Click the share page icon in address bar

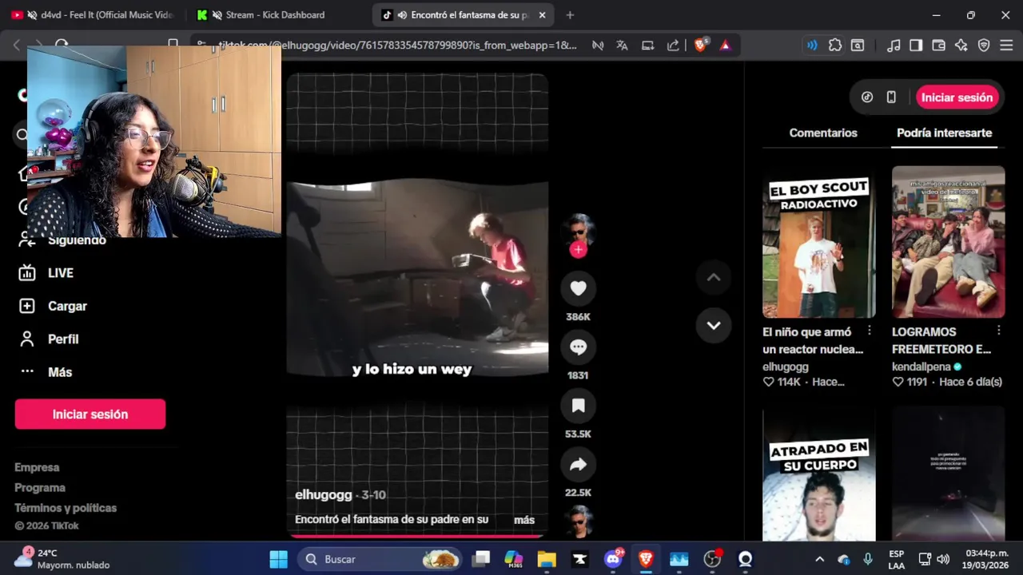click(x=673, y=46)
